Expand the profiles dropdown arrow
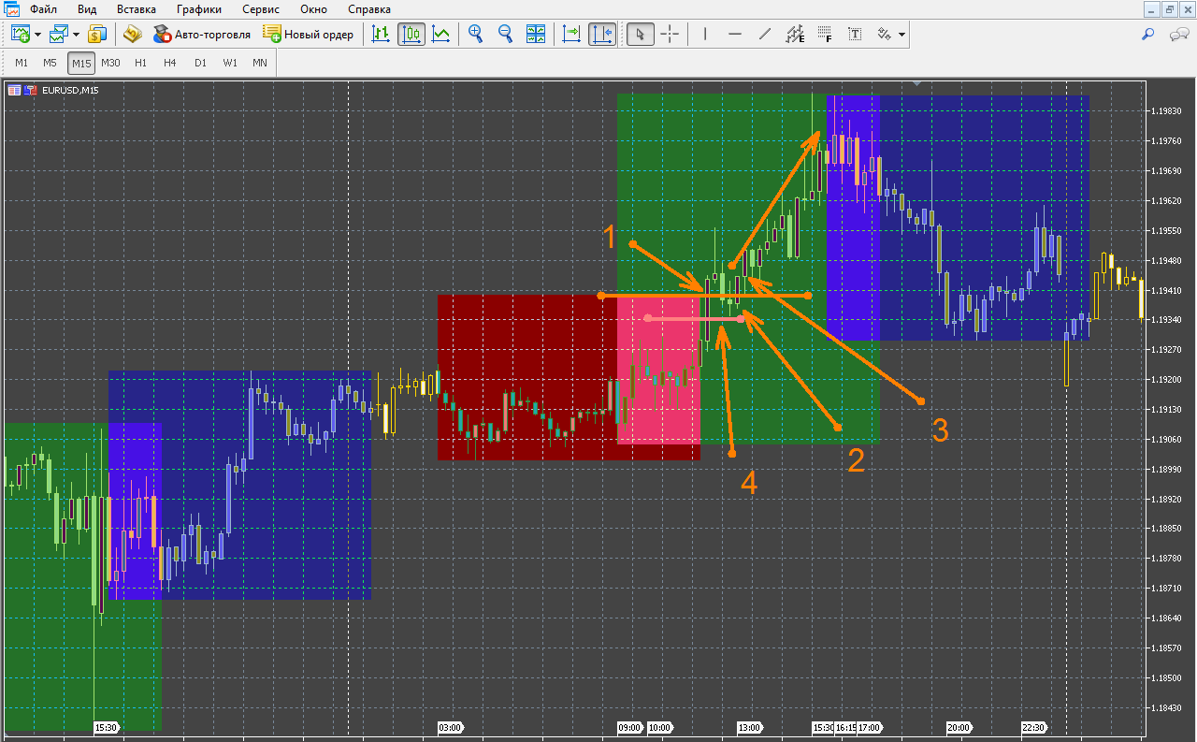 pos(76,35)
